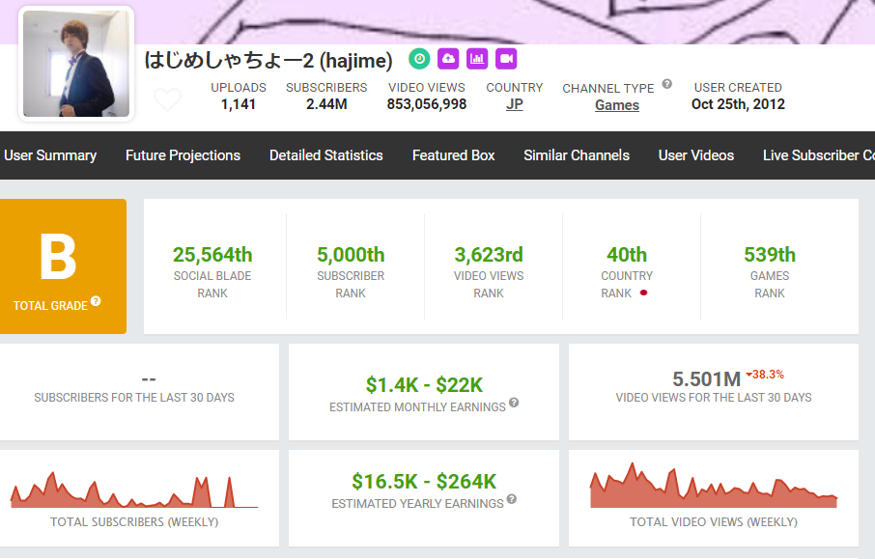The height and width of the screenshot is (559, 875).
Task: Open the User Summary tab
Action: click(50, 155)
